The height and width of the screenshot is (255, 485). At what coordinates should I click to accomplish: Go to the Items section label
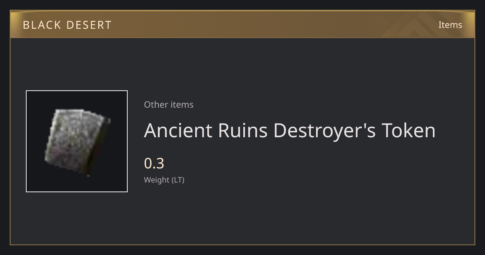(x=450, y=25)
